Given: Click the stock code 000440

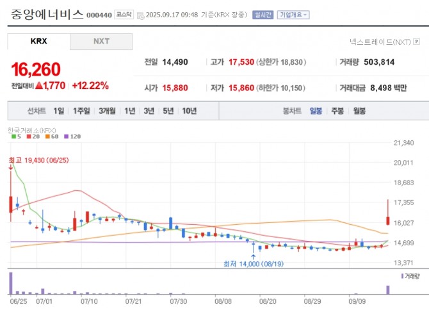Looking at the screenshot, I should [99, 15].
